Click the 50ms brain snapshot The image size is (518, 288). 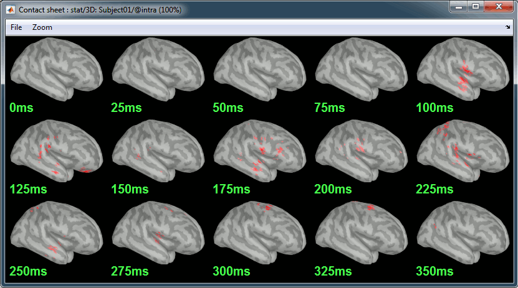coord(260,70)
